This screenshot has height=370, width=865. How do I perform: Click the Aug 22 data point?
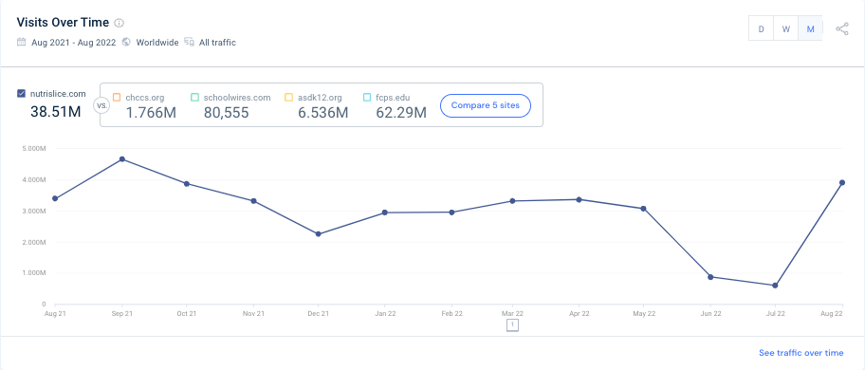(842, 182)
